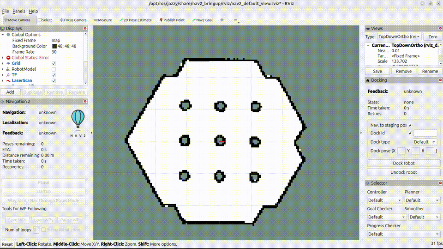
Task: Activate the Nav2 Goal tool
Action: click(203, 20)
